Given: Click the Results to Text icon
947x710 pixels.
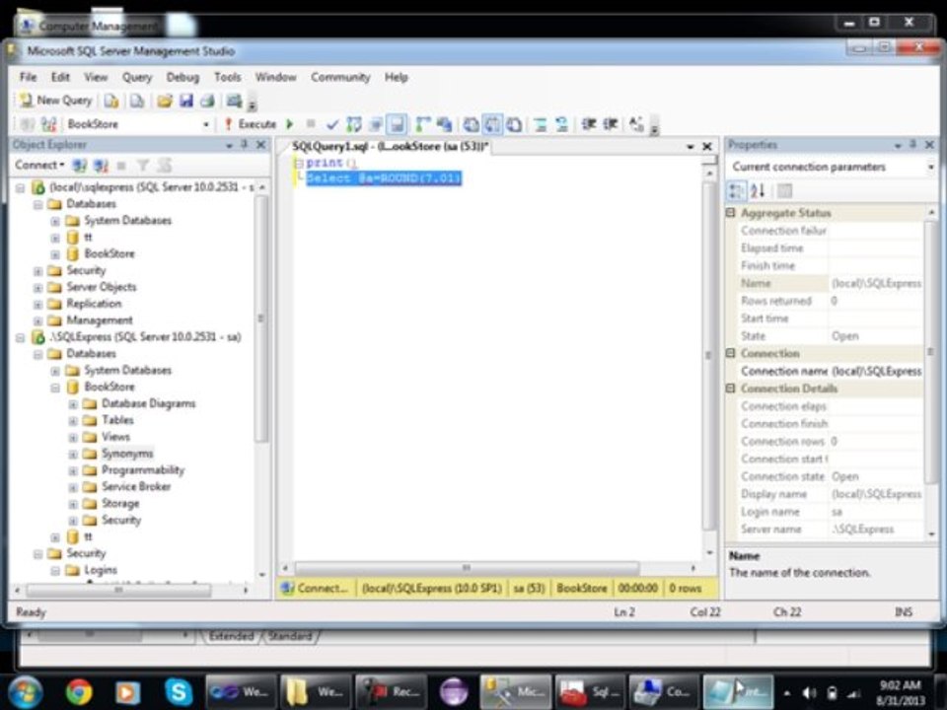Looking at the screenshot, I should 471,124.
